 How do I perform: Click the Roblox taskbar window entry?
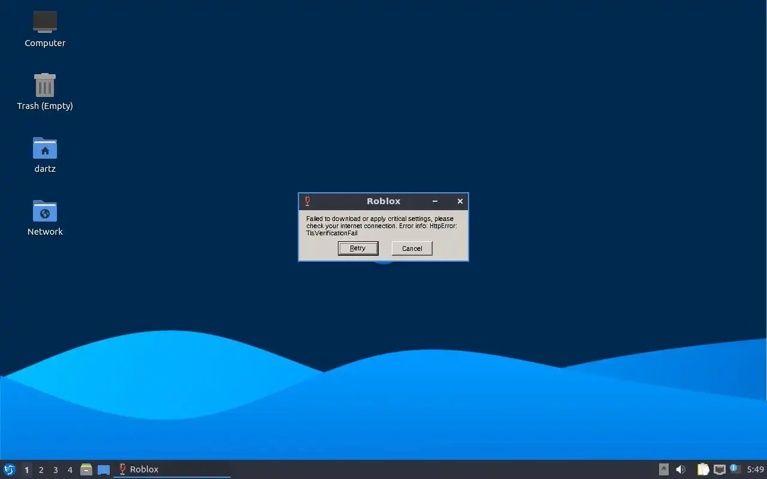(172, 469)
